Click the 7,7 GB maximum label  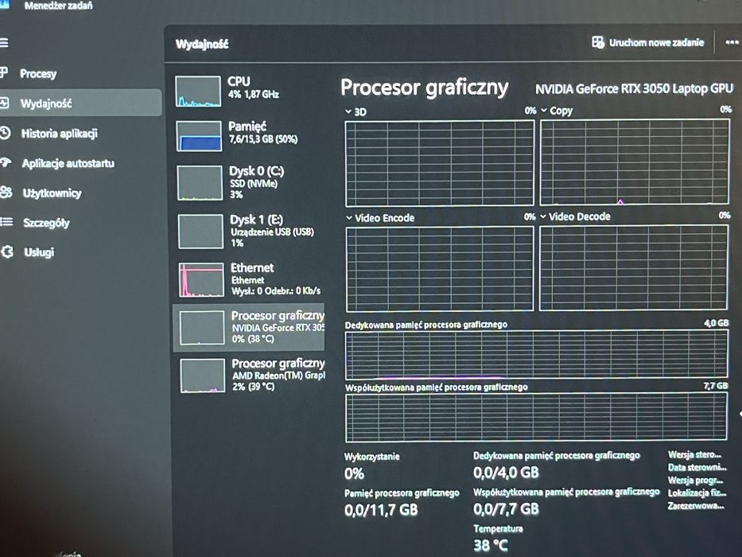(715, 386)
